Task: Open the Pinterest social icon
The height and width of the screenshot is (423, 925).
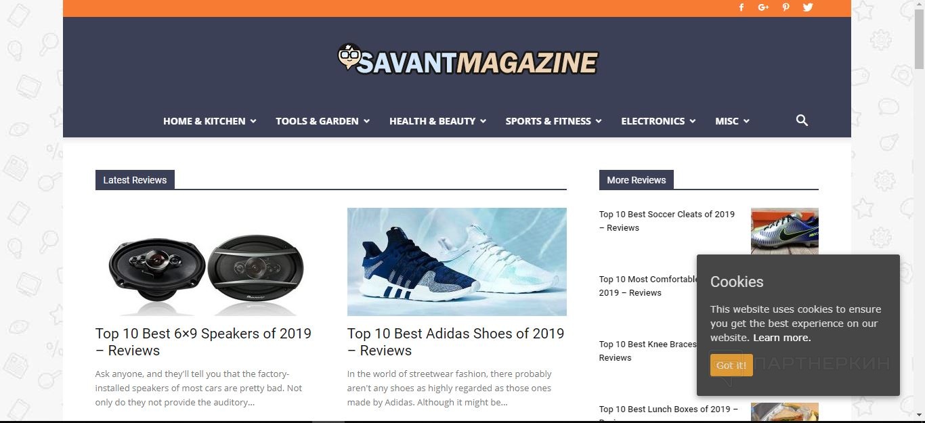Action: (786, 7)
